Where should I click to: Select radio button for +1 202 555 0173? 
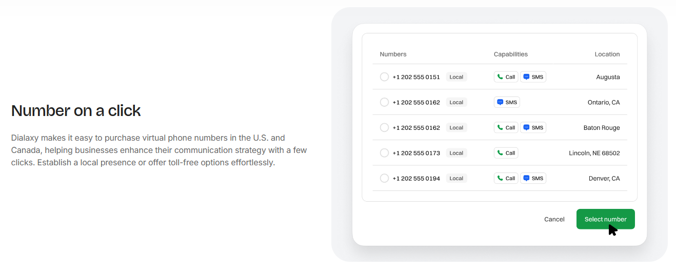(384, 153)
